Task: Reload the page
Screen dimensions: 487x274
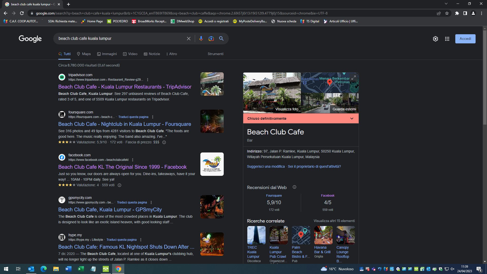Action: tap(22, 13)
